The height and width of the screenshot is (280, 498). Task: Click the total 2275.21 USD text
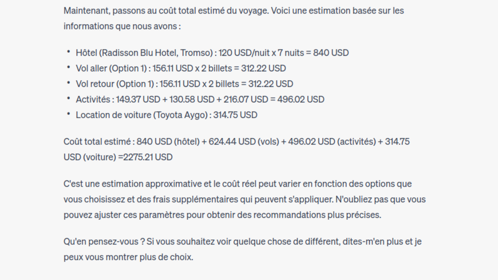(148, 157)
